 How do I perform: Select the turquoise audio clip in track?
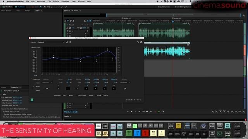[x=167, y=51]
